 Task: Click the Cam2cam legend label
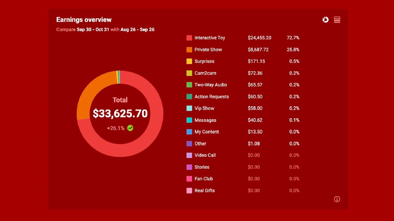point(204,73)
